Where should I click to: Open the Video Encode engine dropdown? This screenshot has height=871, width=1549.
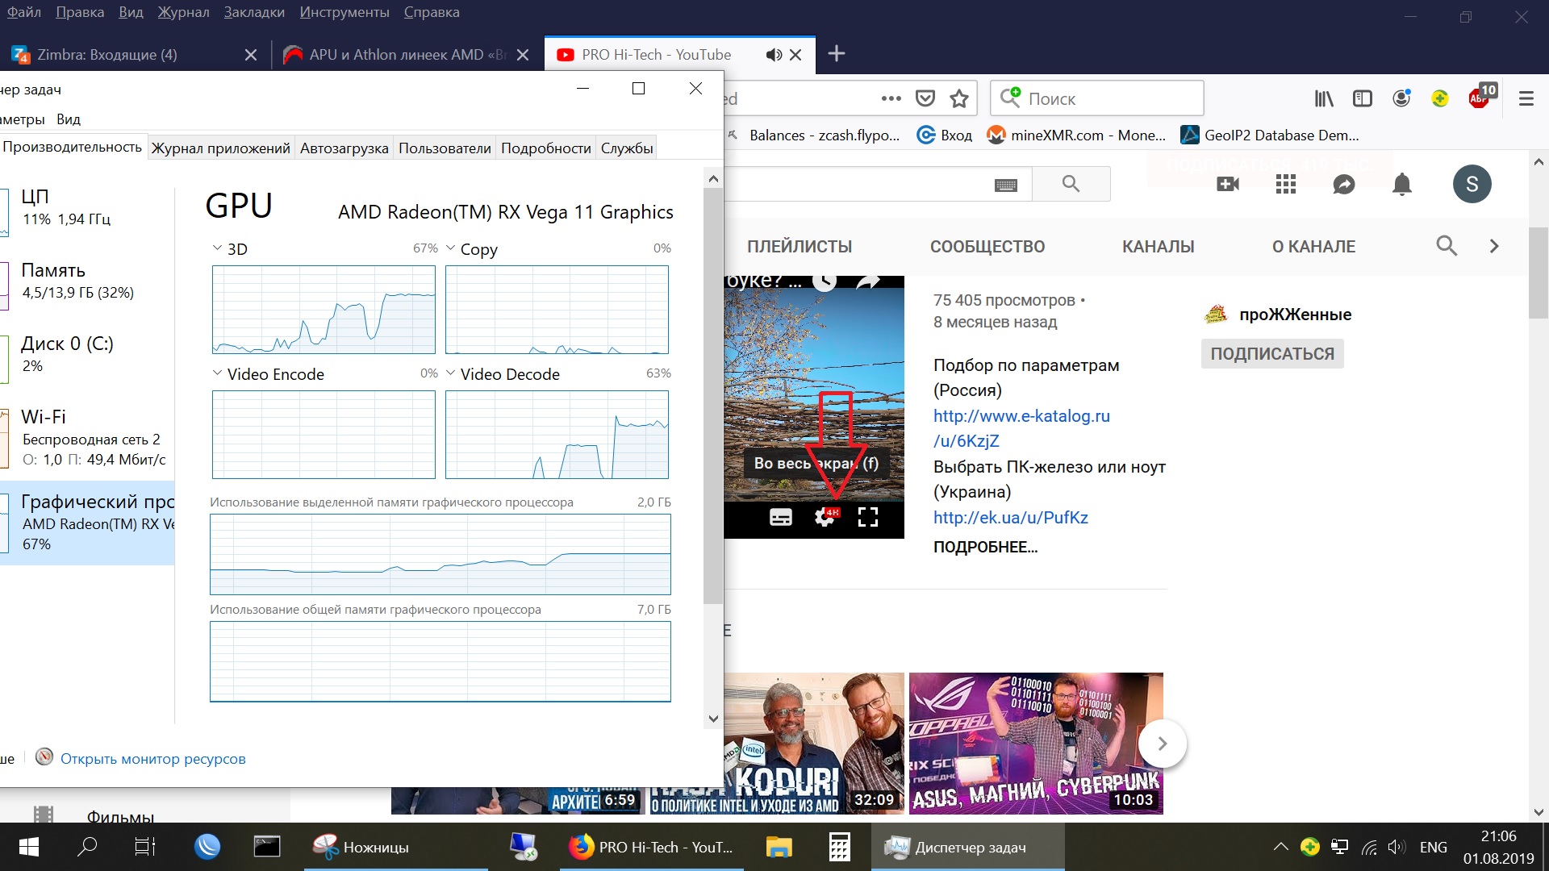[217, 373]
